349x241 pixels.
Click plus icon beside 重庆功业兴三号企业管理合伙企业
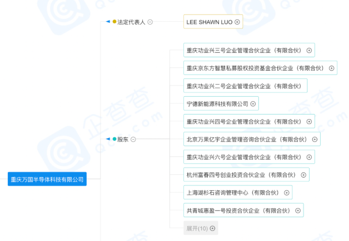point(309,50)
